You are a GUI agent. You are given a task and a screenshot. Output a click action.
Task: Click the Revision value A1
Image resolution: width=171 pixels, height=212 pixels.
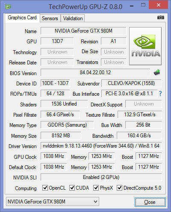pyautogui.click(x=114, y=41)
